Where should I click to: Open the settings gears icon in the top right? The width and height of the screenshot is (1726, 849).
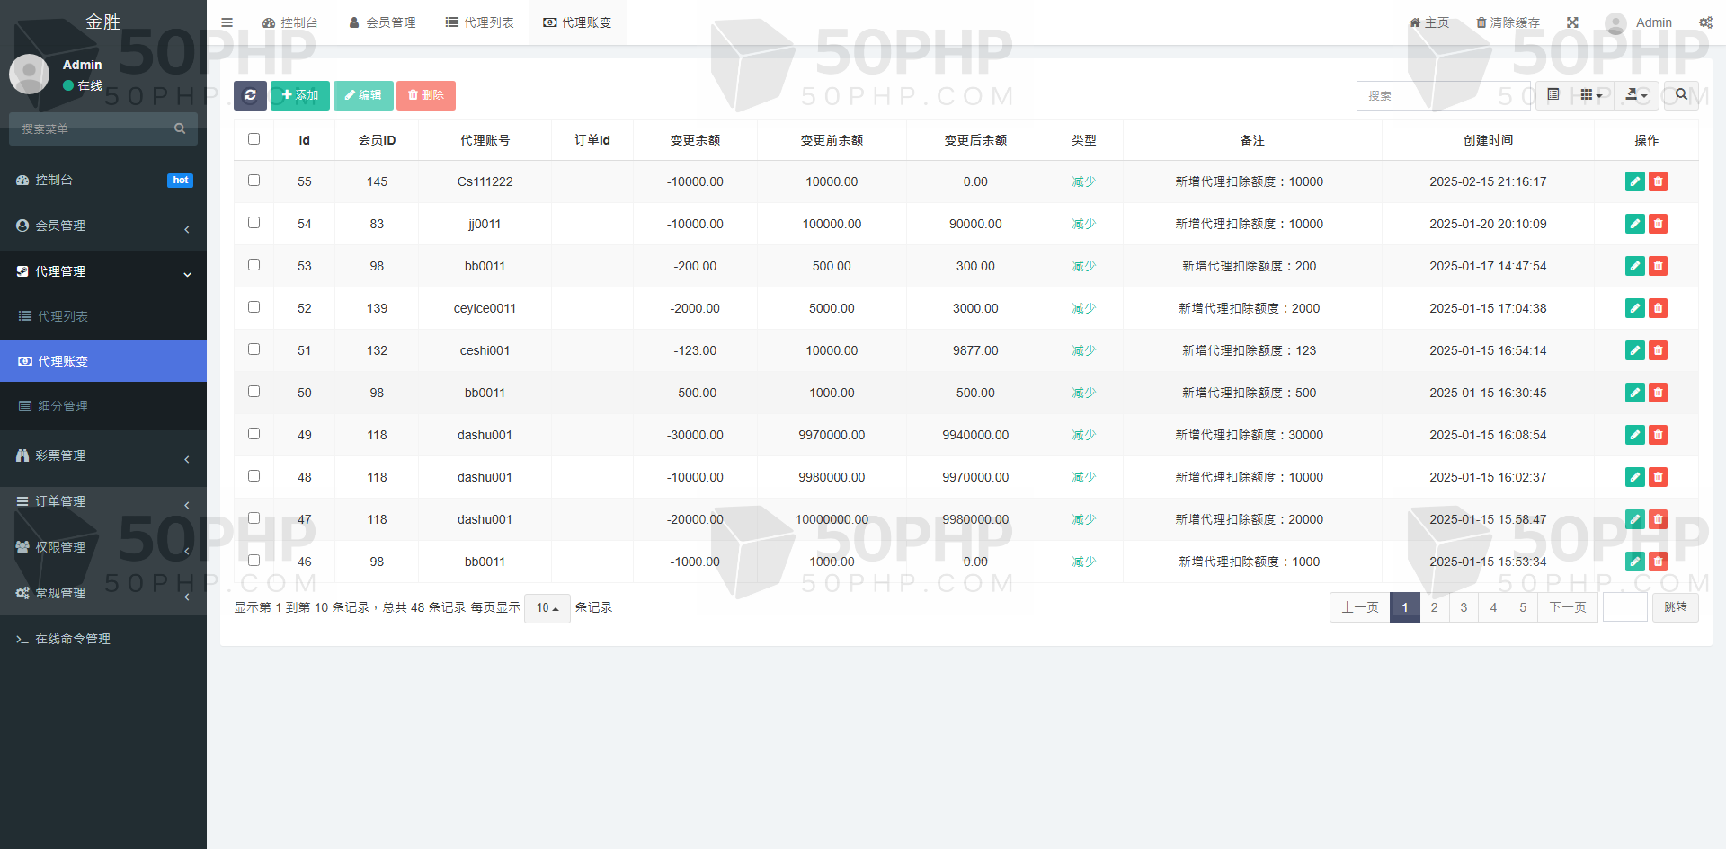(x=1705, y=22)
